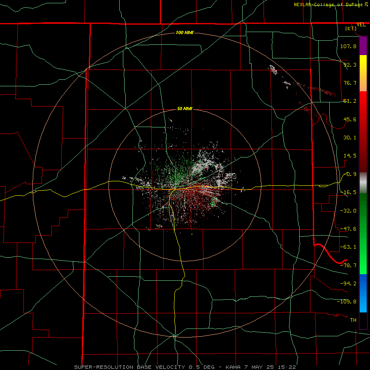Click the 92.3 velocity scale value
This screenshot has width=370, height=370.
(x=350, y=65)
